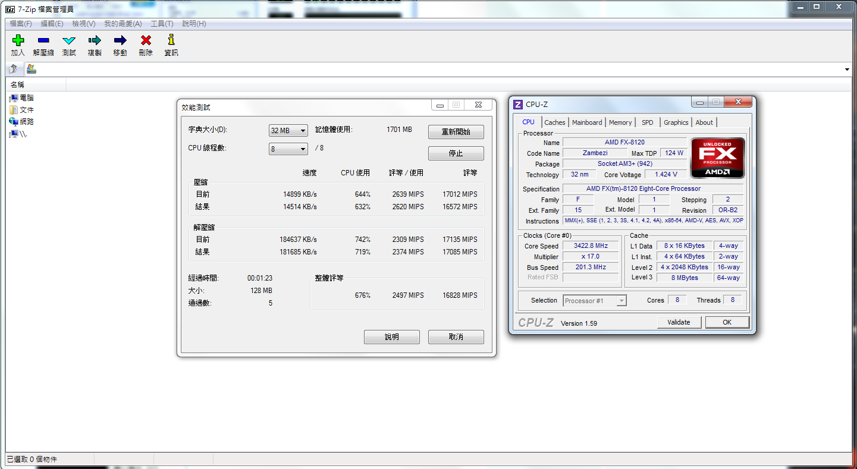Click the Multiplier value x 17.0
The height and width of the screenshot is (469, 857).
[591, 257]
